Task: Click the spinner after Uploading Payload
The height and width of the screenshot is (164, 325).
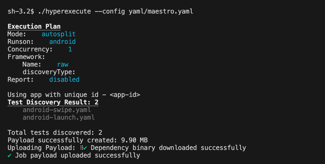Action: pyautogui.click(x=81, y=148)
